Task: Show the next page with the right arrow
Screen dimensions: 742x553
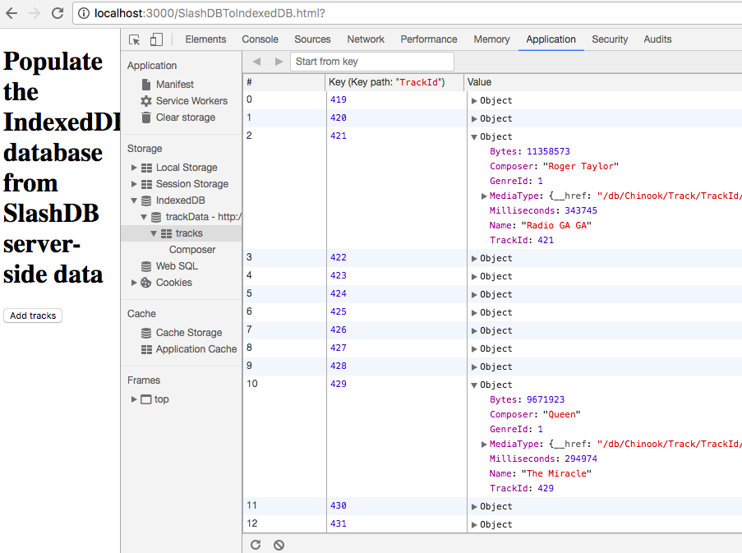Action: pyautogui.click(x=279, y=62)
